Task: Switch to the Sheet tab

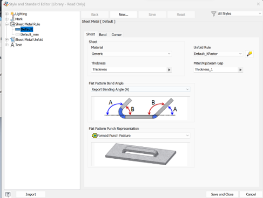Action: (90, 34)
